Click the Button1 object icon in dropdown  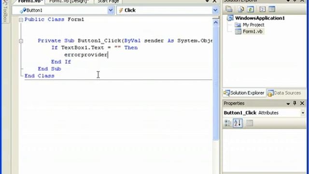[x=23, y=10]
